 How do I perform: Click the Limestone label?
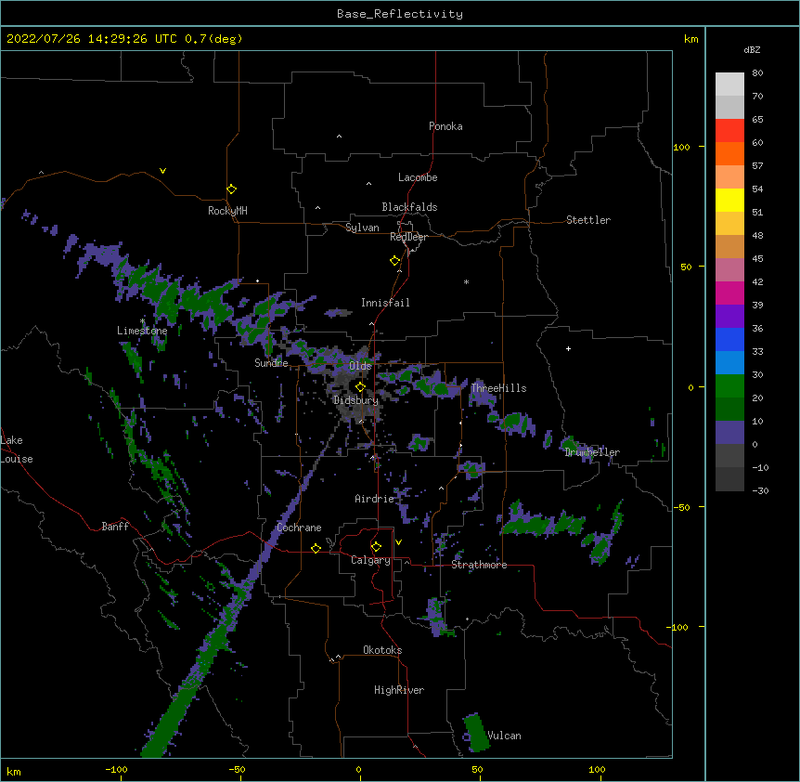[142, 331]
